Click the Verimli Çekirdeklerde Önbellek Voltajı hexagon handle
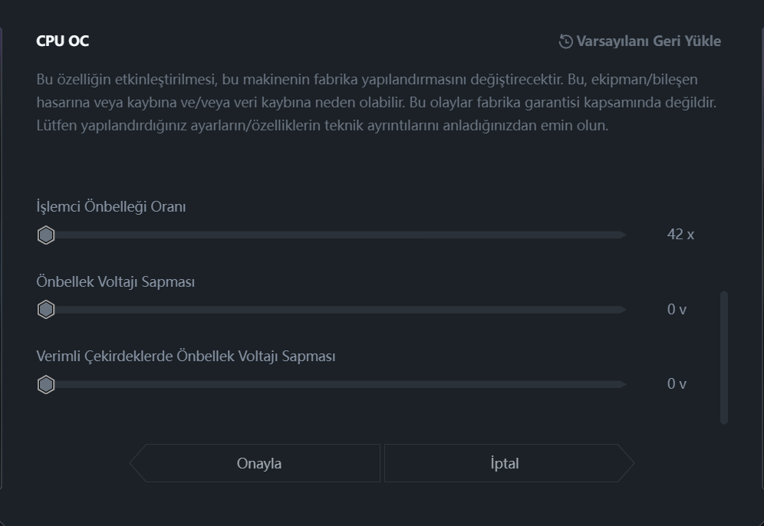Screen dimensions: 764x526 coord(46,385)
